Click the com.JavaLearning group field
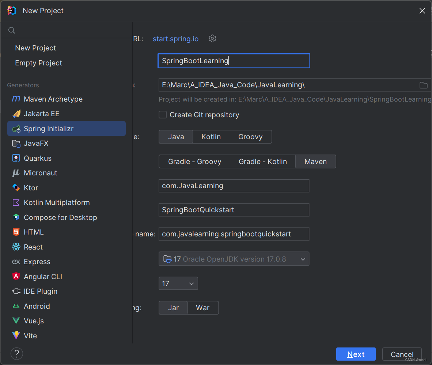The width and height of the screenshot is (432, 365). click(x=234, y=186)
